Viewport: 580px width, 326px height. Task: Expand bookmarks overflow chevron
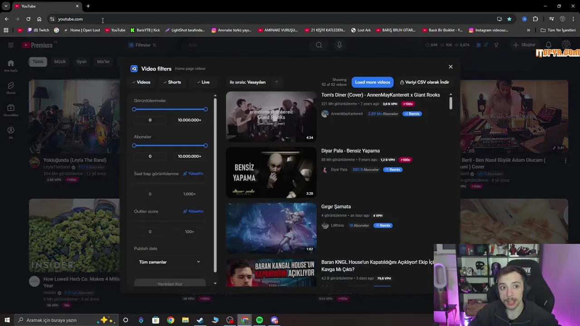[528, 30]
